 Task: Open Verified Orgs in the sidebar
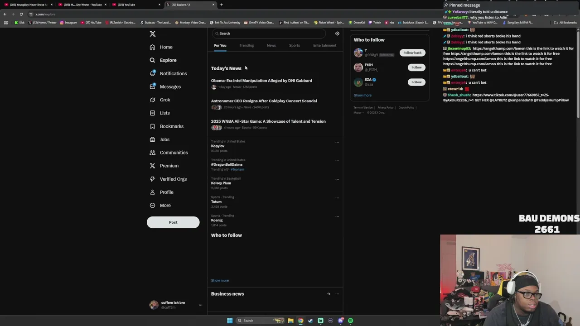click(168, 179)
